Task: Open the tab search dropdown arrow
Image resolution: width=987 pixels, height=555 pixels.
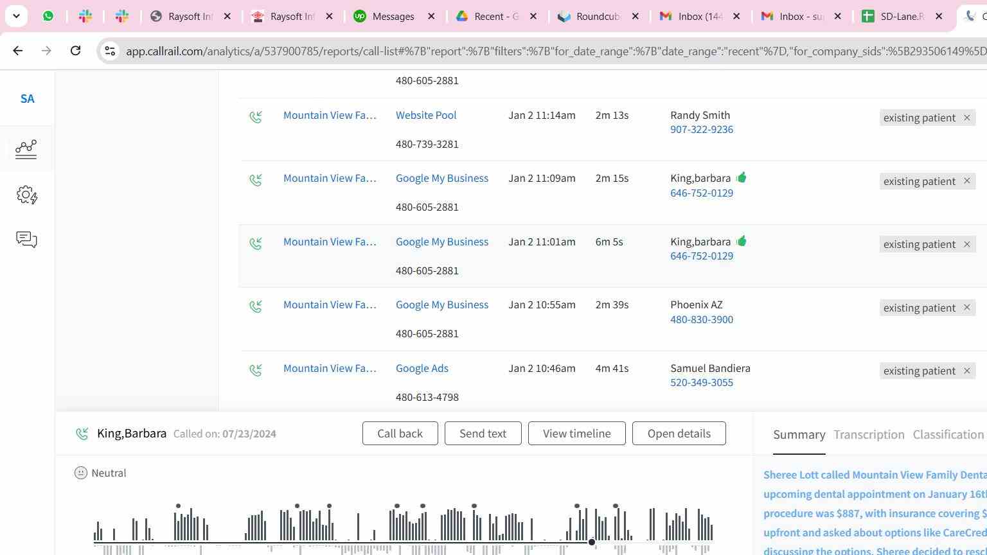Action: tap(16, 16)
